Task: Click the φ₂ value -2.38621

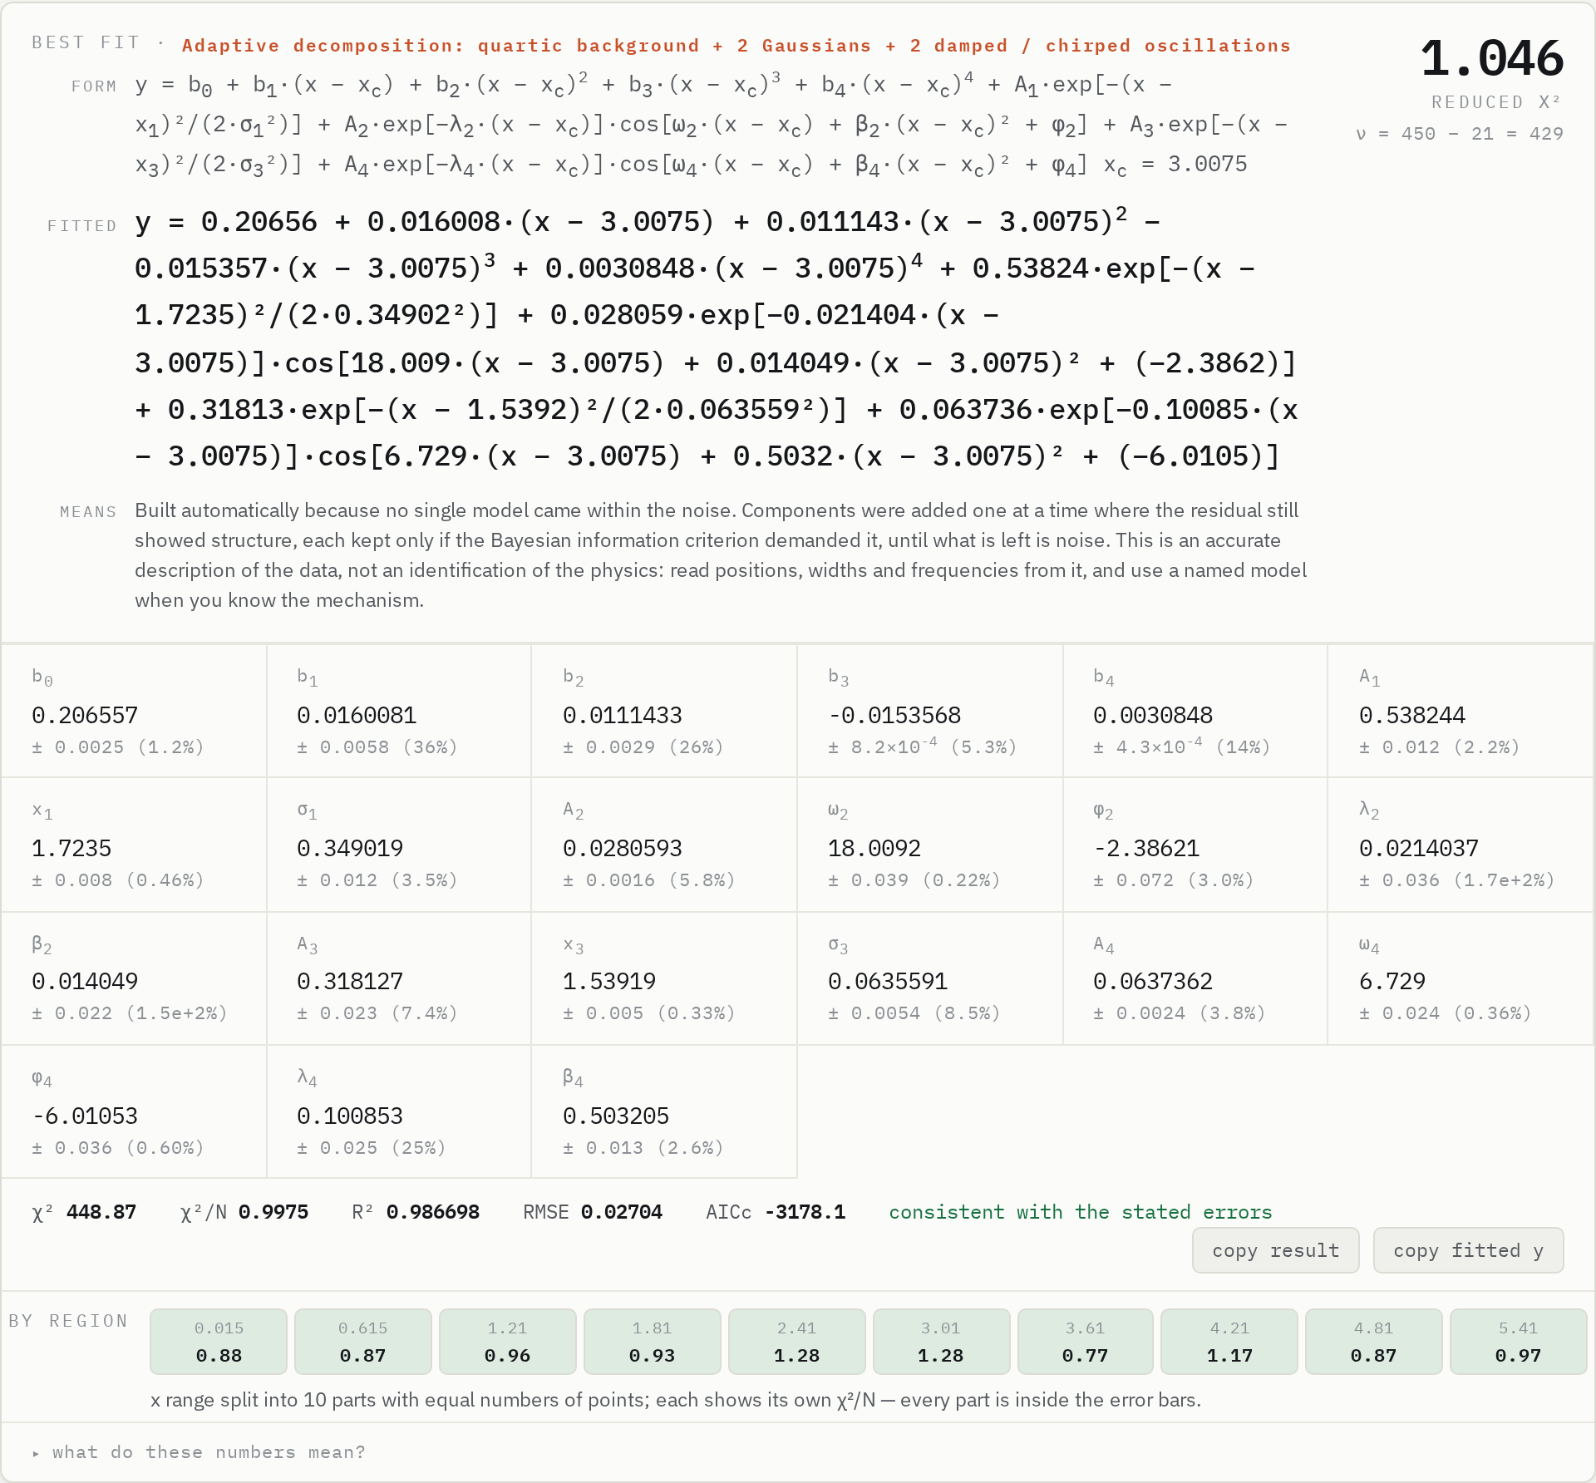Action: (1146, 849)
